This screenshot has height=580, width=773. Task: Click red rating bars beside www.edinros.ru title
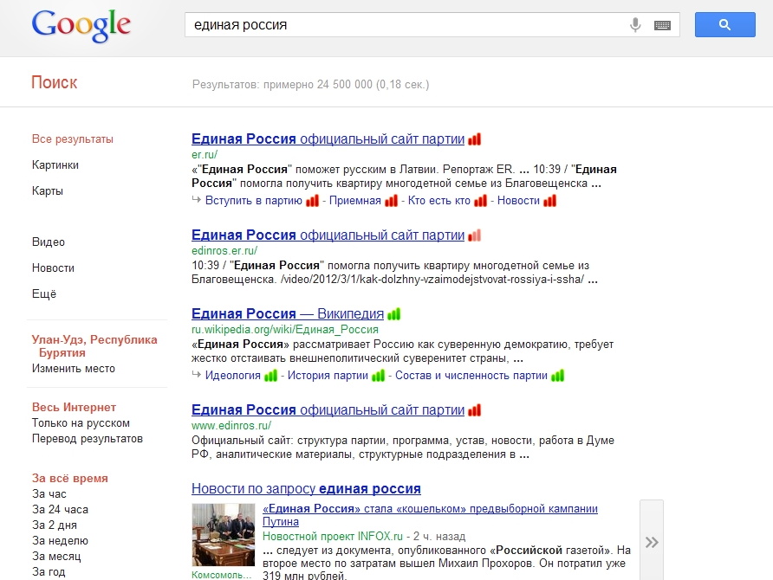click(474, 410)
